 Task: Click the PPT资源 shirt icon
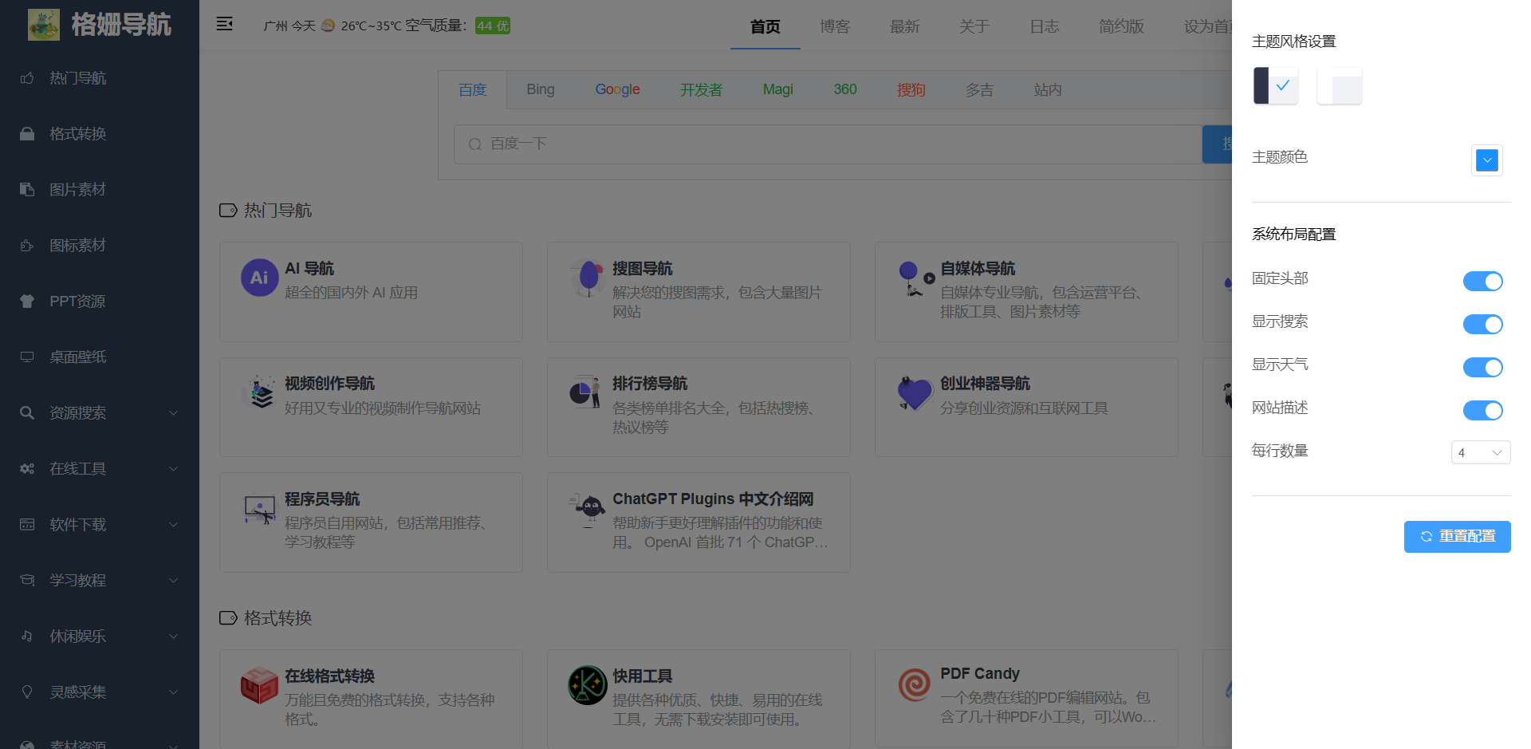[x=27, y=302]
